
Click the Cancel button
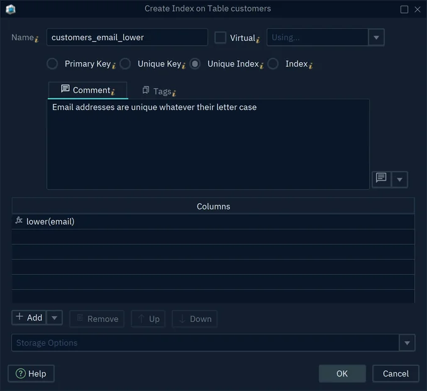396,373
